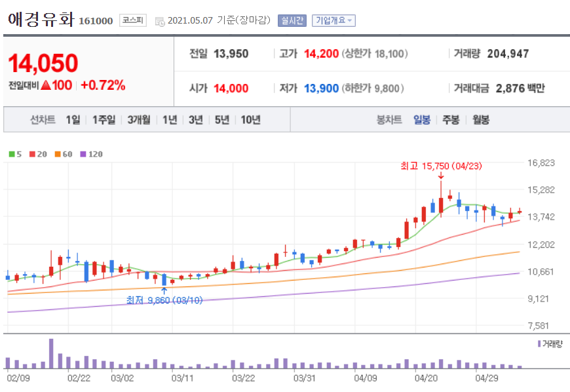The height and width of the screenshot is (392, 570).
Task: Click the purple 120-day moving average swatch
Action: [x=83, y=154]
